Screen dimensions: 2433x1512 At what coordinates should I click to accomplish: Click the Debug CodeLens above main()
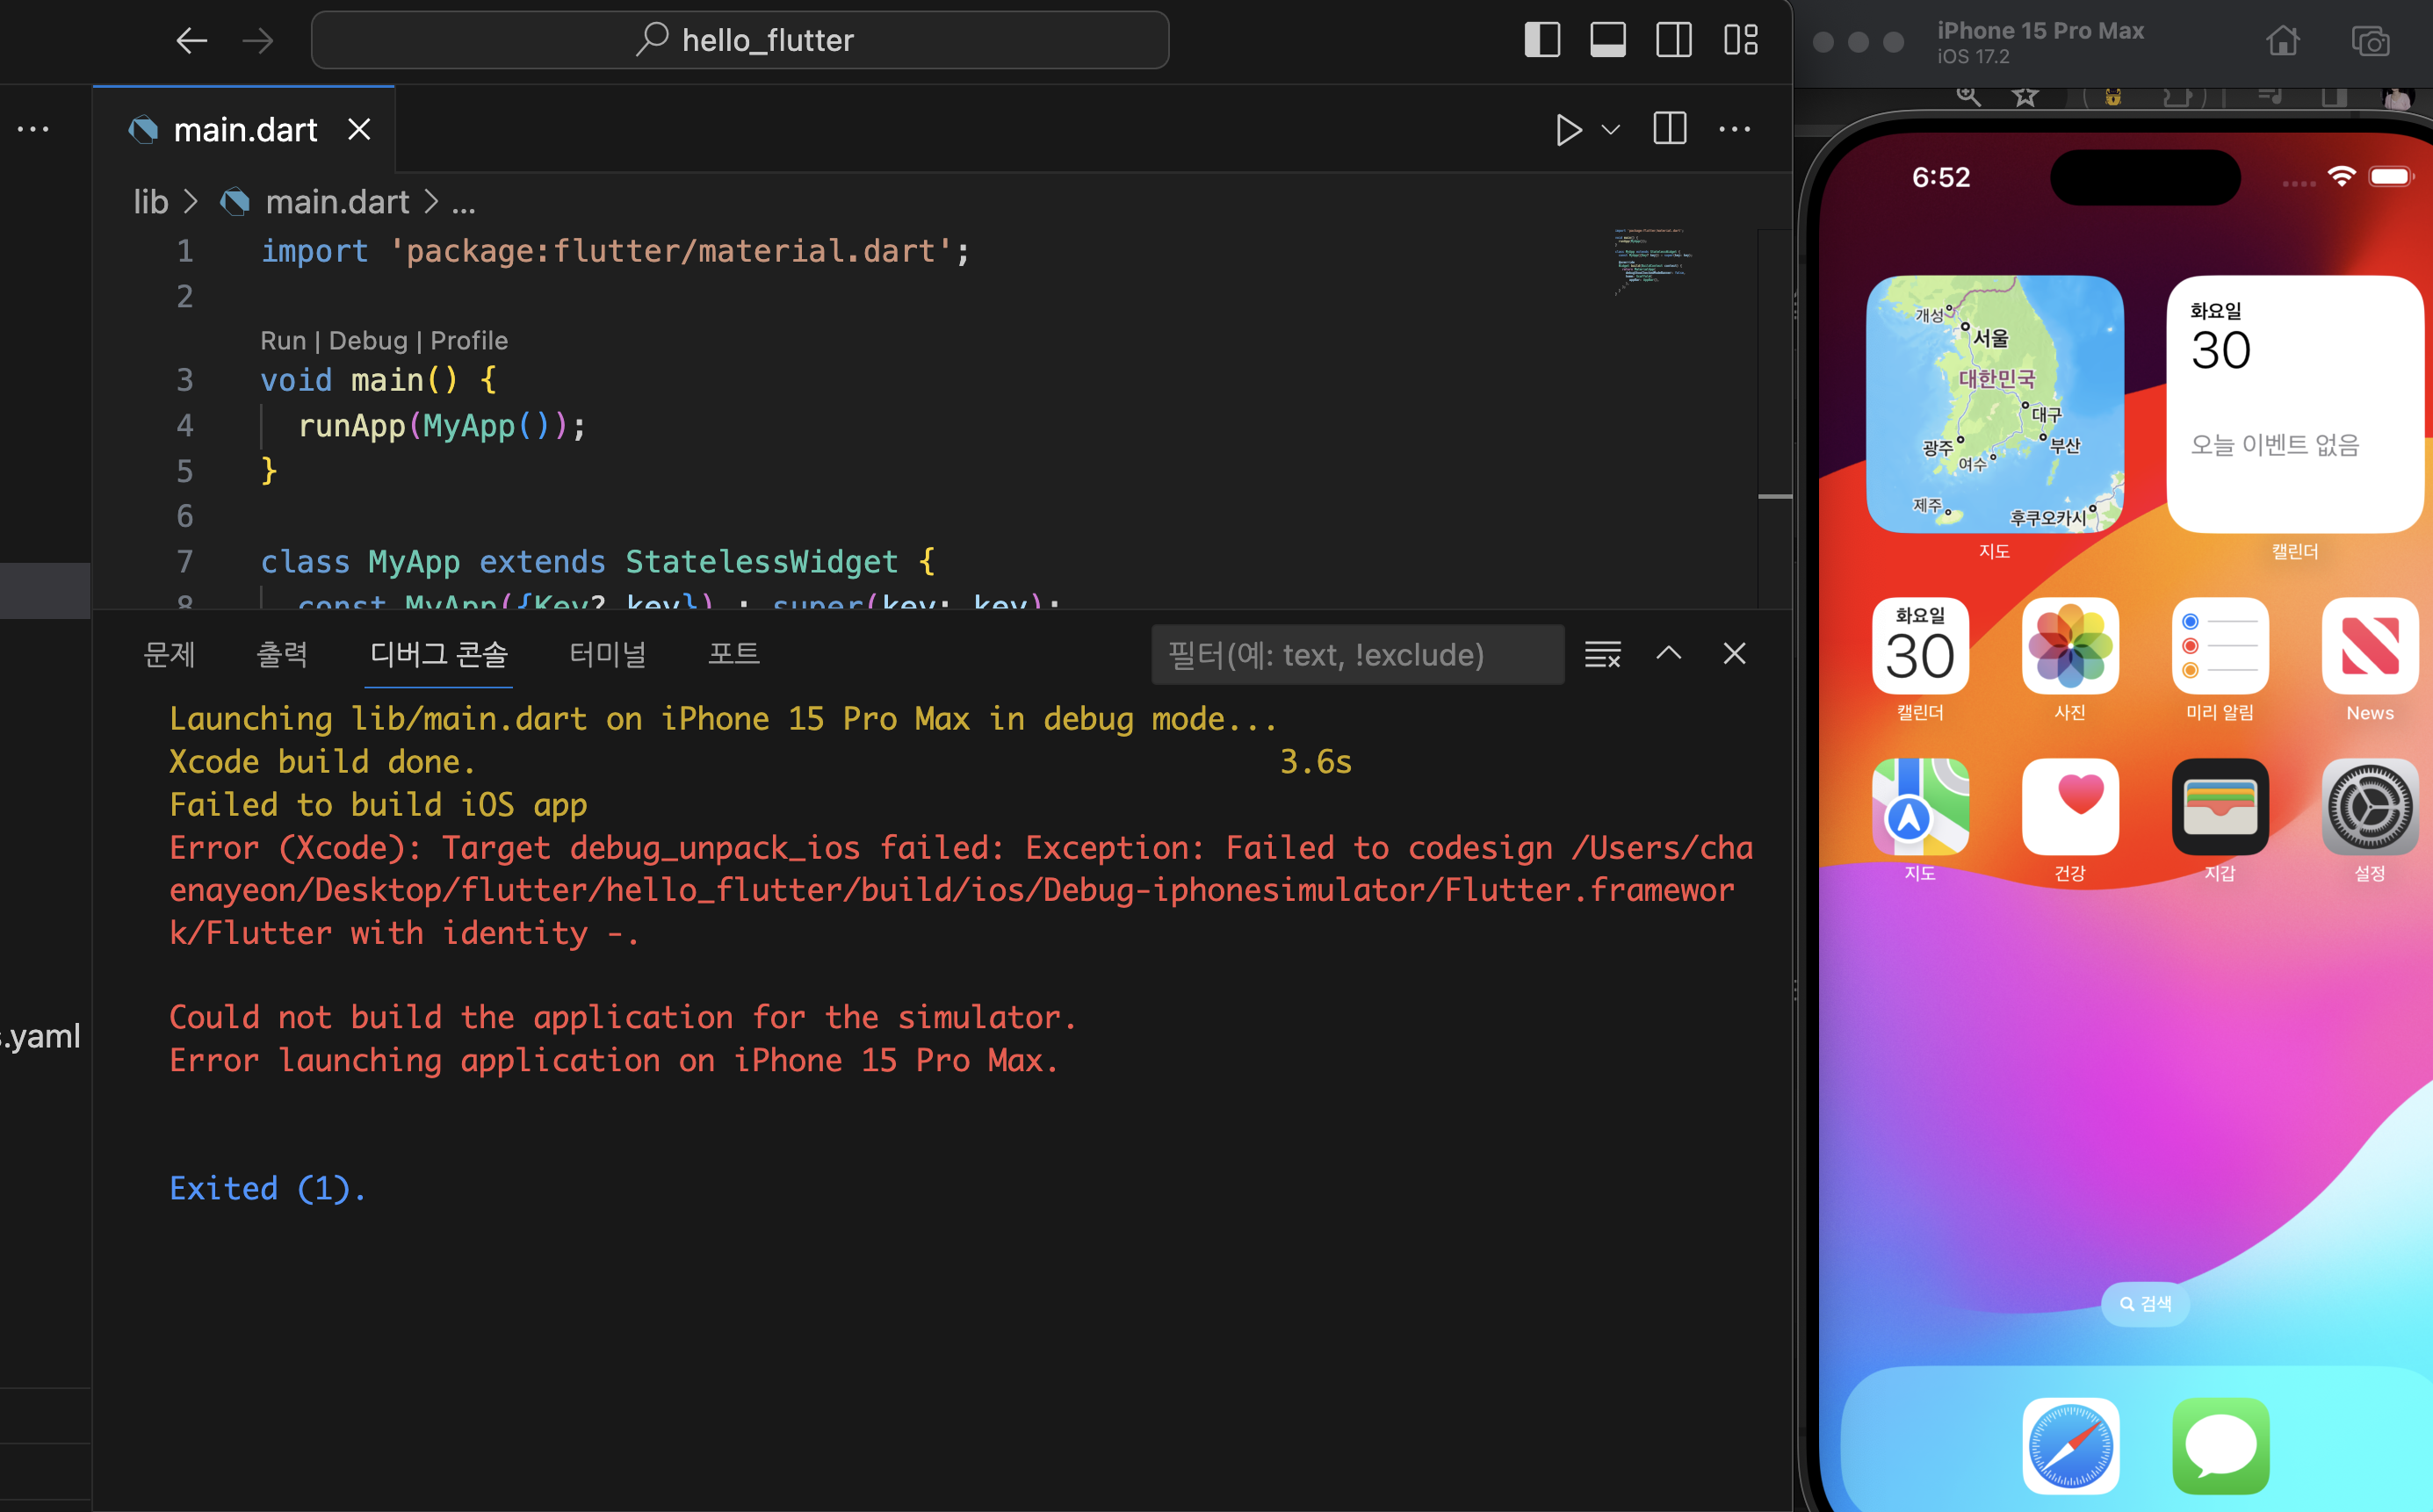click(x=368, y=341)
